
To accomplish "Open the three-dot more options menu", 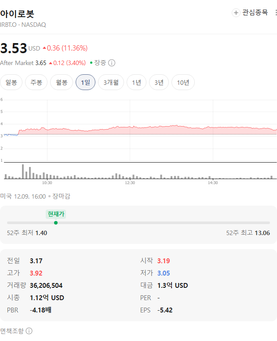I will tap(276, 12).
